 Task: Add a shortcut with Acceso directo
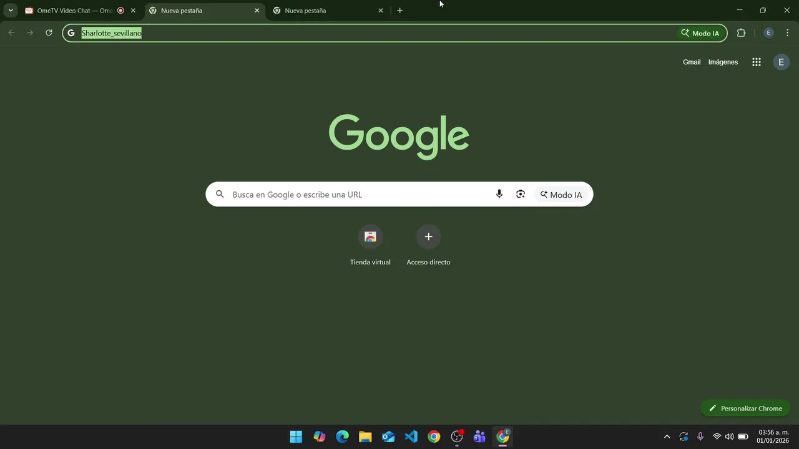[428, 244]
